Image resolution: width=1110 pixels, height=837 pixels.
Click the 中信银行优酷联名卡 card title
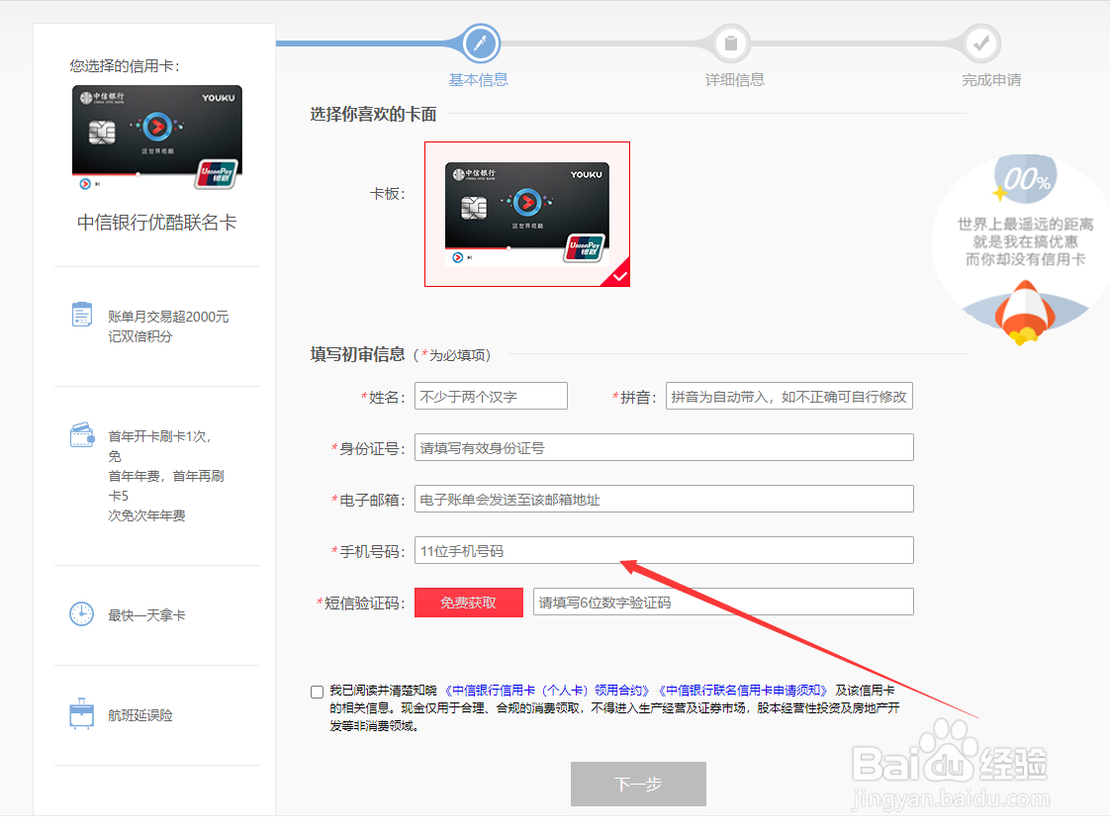tap(156, 223)
